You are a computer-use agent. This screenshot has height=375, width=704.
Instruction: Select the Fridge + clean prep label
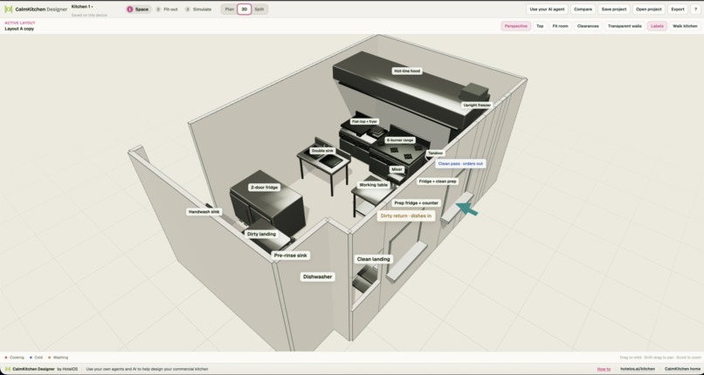point(438,181)
